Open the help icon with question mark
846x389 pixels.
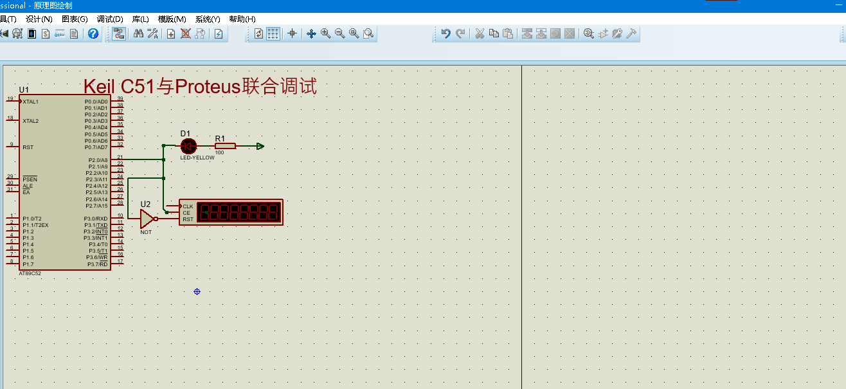[x=93, y=33]
